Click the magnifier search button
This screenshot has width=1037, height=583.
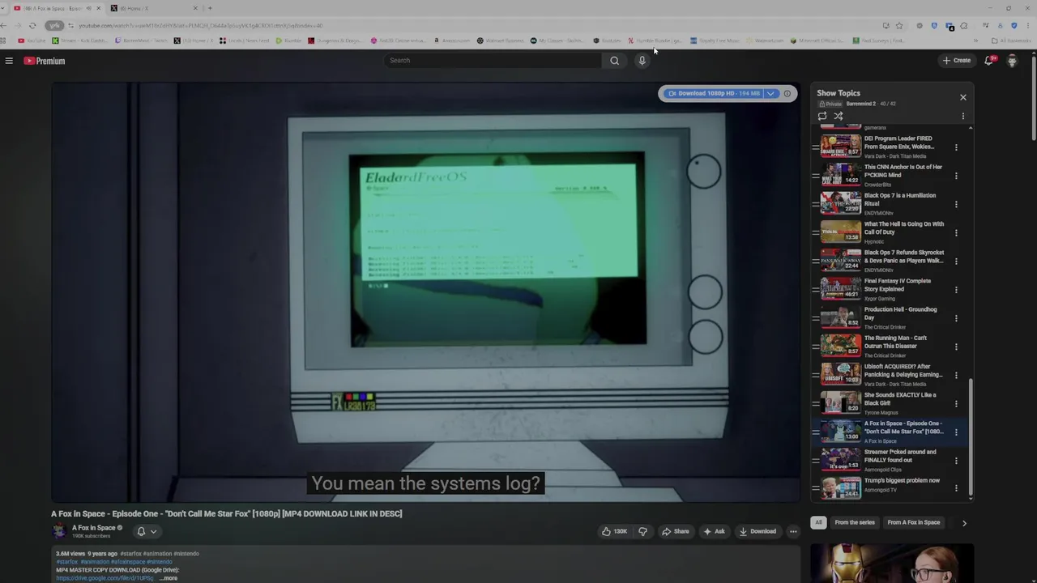(615, 60)
